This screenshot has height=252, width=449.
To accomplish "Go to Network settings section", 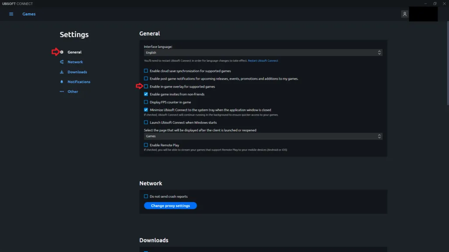I will [75, 62].
